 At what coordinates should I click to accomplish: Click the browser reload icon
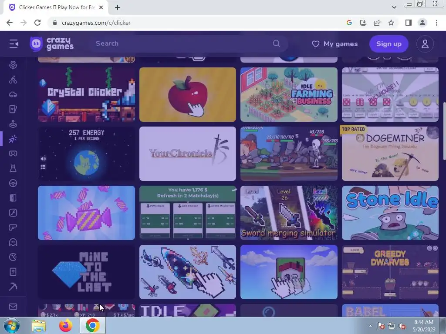click(x=37, y=23)
